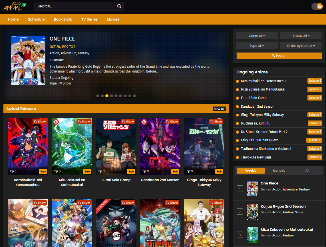
Task: Select the first carousel slide dot
Action: coord(98,96)
